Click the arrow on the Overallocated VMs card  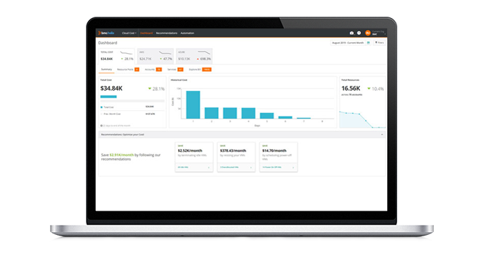251,168
